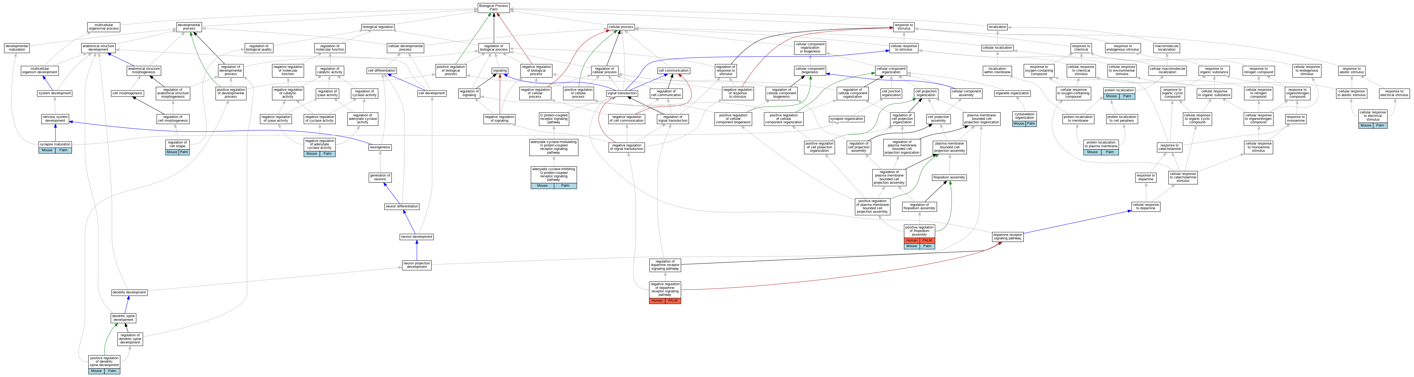Select 'localization within membrane' node

(x=997, y=71)
